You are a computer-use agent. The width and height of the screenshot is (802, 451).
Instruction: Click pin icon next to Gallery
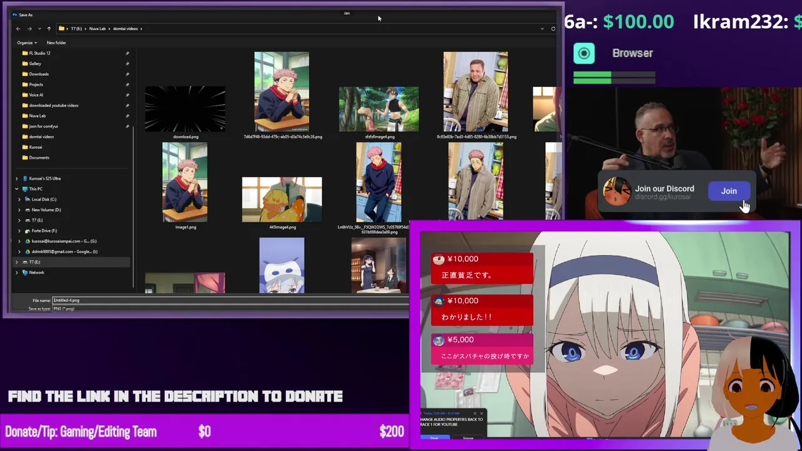click(127, 63)
